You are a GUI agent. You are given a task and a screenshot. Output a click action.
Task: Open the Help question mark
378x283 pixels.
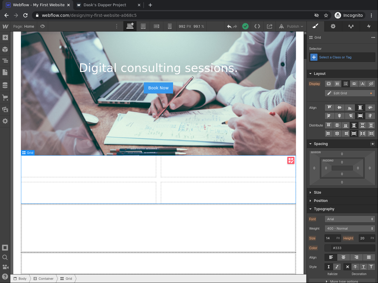[5, 277]
